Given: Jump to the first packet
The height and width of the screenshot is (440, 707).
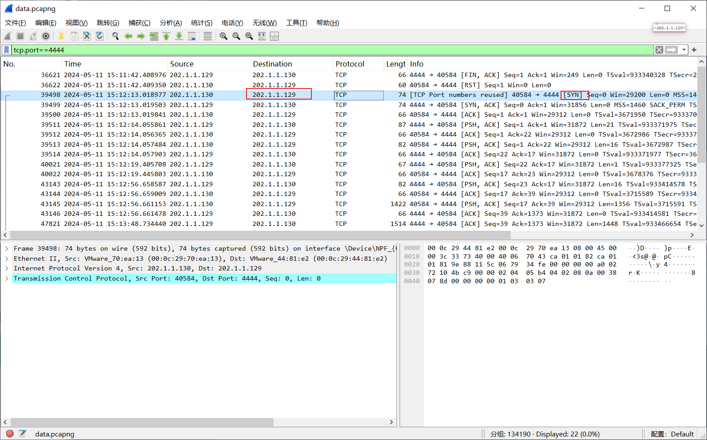Looking at the screenshot, I should [166, 36].
